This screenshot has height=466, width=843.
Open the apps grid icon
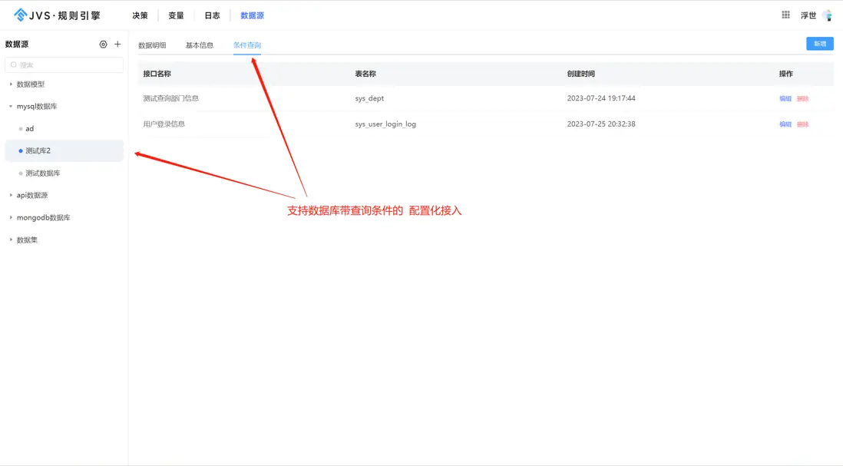pos(785,15)
